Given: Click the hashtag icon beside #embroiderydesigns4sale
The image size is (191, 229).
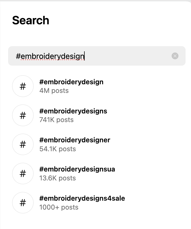Looking at the screenshot, I should coord(23,203).
